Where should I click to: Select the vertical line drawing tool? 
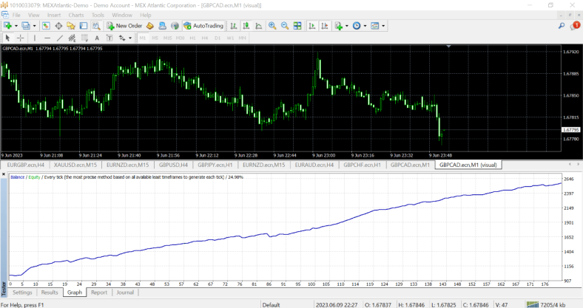[x=34, y=38]
